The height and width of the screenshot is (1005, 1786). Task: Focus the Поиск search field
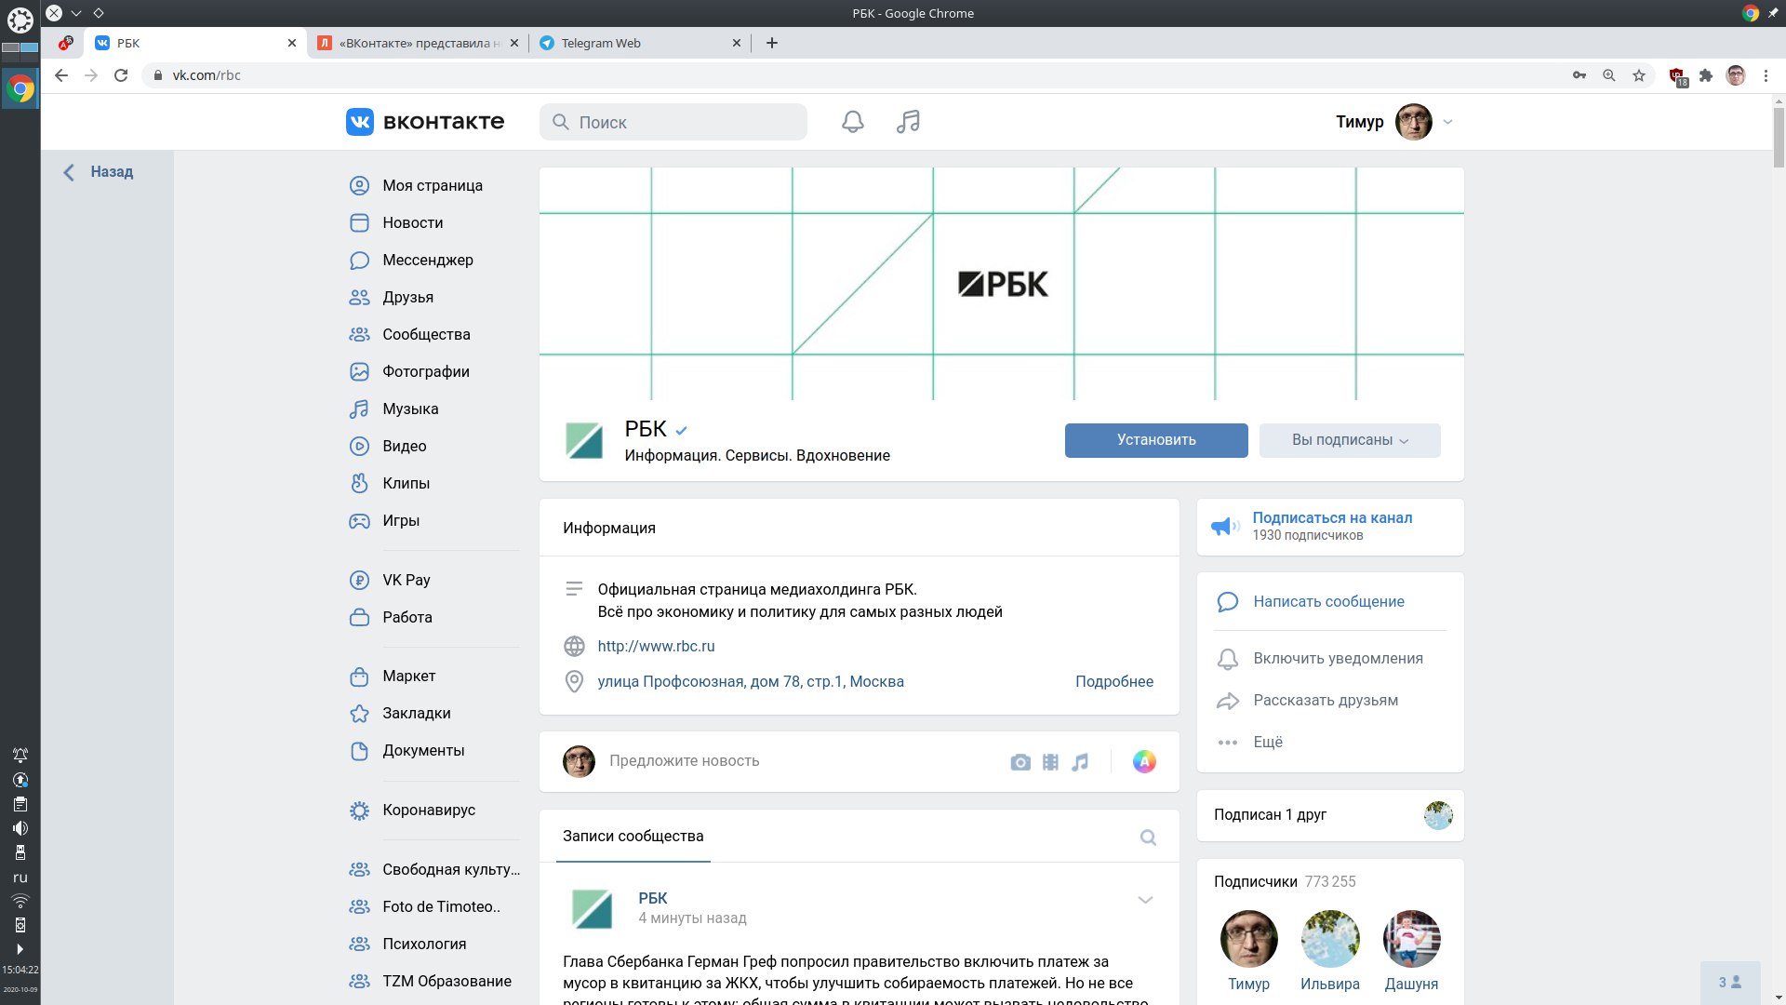(673, 122)
